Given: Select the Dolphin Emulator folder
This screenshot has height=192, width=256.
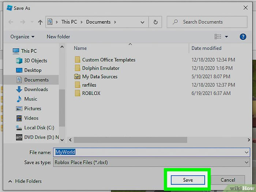Looking at the screenshot, I should click(101, 68).
